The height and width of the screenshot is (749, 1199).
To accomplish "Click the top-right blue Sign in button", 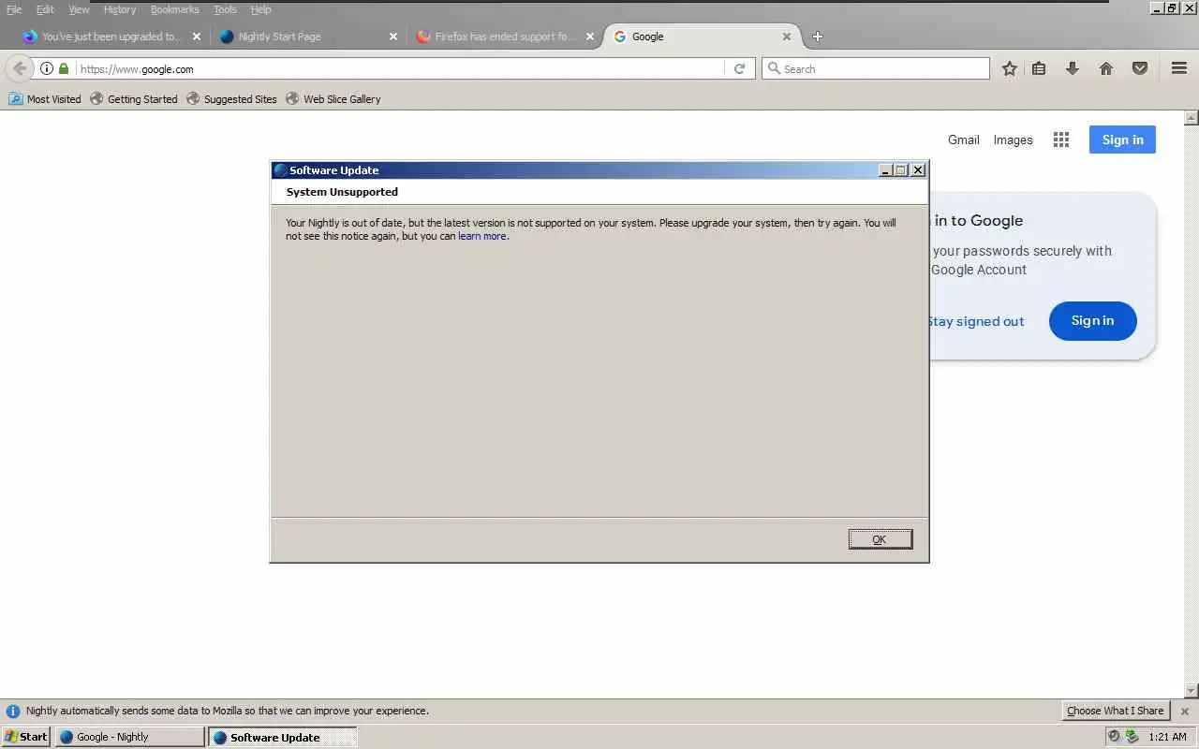I will click(x=1122, y=140).
